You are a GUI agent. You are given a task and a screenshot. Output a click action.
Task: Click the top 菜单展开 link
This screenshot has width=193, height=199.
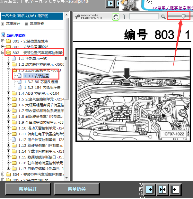pos(13,24)
